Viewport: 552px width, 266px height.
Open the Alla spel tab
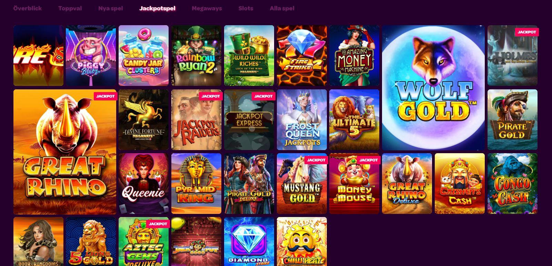(x=282, y=8)
